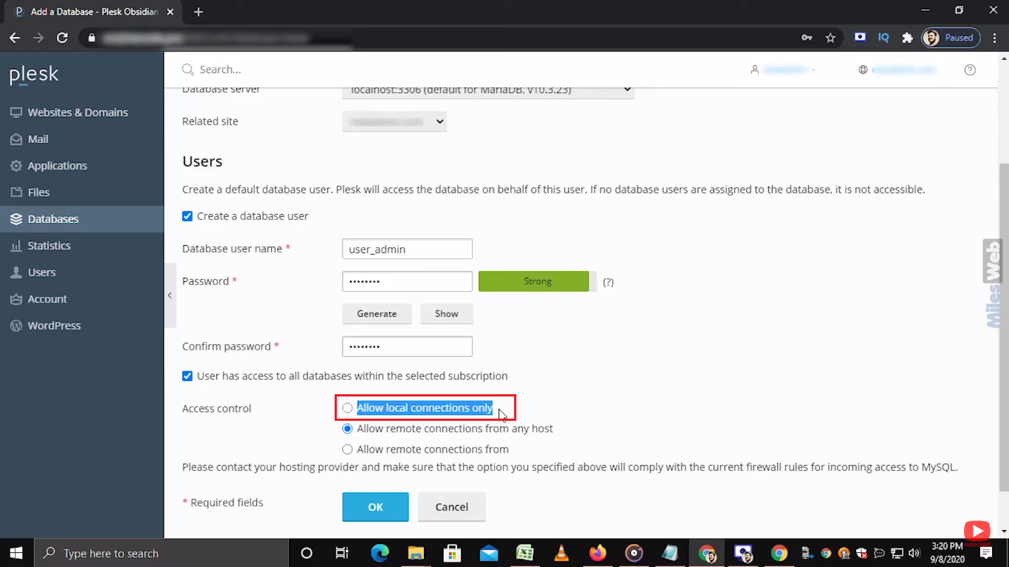Launch Microsoft Edge from taskbar
The image size is (1009, 567).
(x=380, y=553)
